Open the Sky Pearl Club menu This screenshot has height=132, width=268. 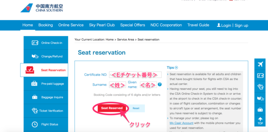(102, 25)
